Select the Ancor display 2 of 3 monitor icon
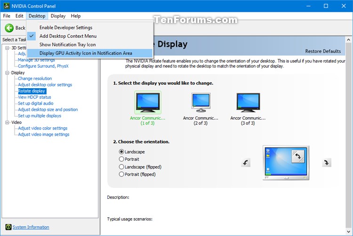The height and width of the screenshot is (236, 353). click(201, 103)
